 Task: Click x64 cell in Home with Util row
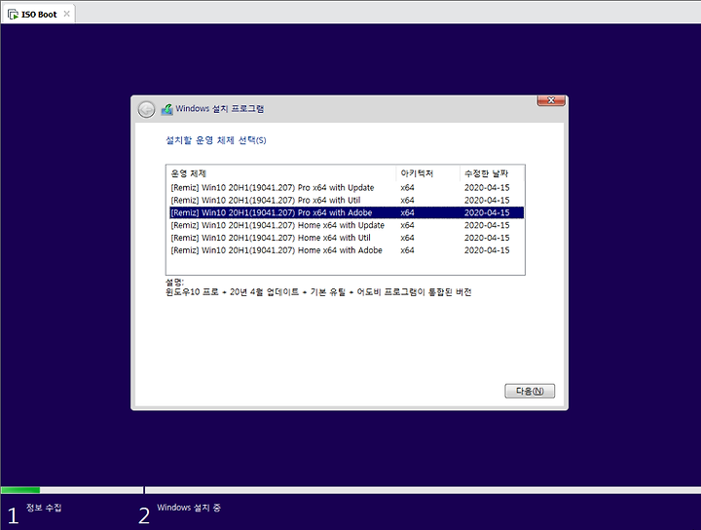pyautogui.click(x=407, y=238)
